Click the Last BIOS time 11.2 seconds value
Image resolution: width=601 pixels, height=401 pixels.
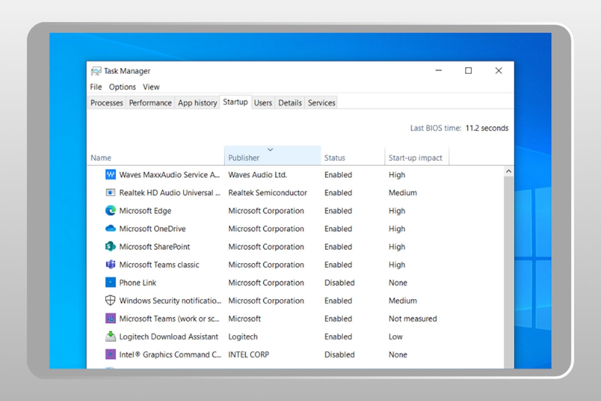(x=487, y=128)
